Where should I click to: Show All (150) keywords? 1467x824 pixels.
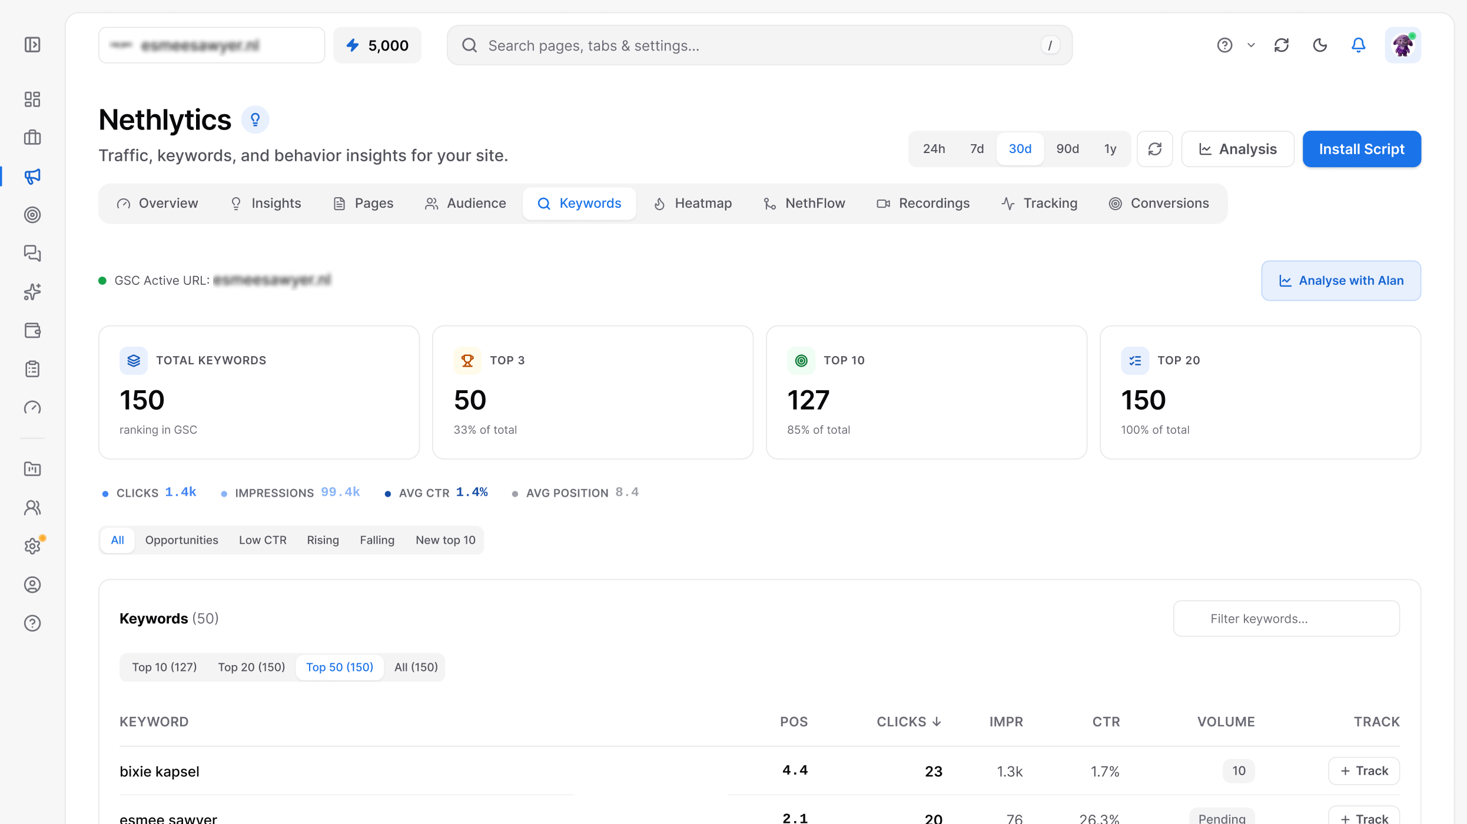point(416,667)
